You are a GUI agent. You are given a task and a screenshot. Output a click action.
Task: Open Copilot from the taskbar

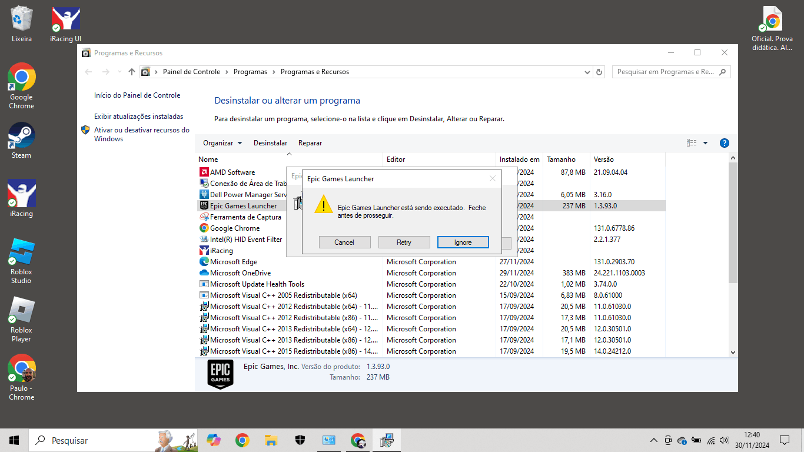point(214,440)
